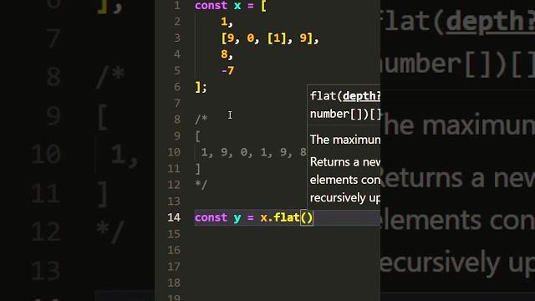Click line number 7 in the gutter
The image size is (535, 301).
177,103
